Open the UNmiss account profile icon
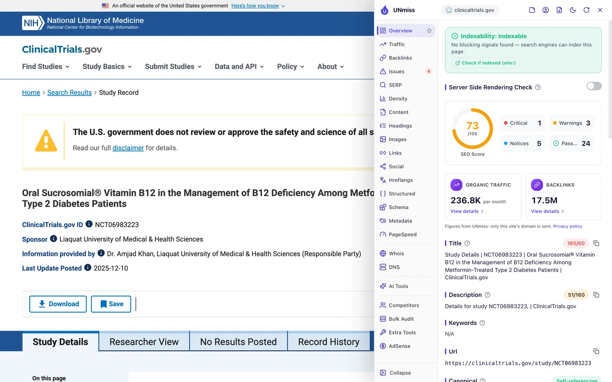This screenshot has height=382, width=612. (x=546, y=10)
